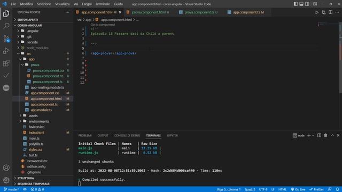
Task: Open Run and Debug view
Action: tap(6, 51)
